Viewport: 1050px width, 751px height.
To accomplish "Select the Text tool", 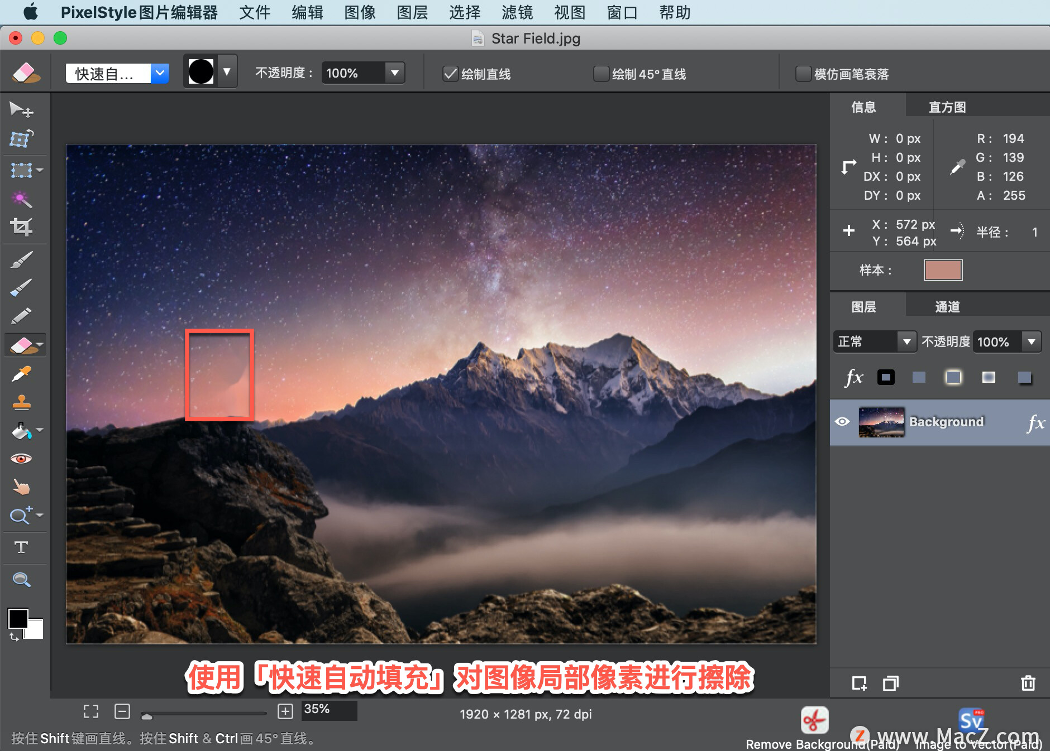I will pyautogui.click(x=21, y=547).
